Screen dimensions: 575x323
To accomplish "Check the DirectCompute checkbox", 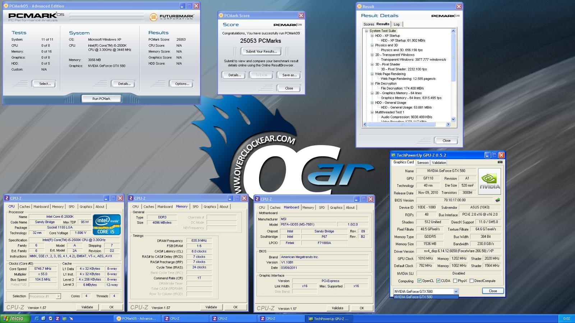I will [471, 281].
